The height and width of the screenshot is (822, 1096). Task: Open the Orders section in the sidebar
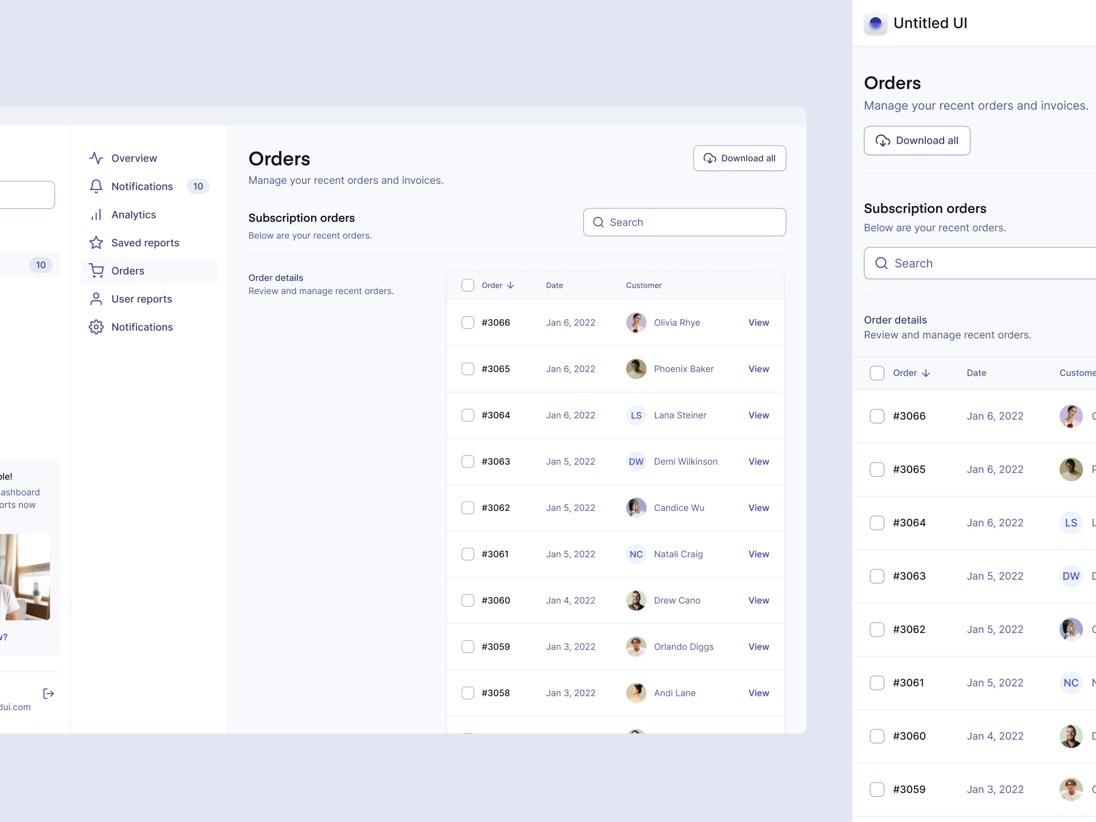click(x=128, y=271)
